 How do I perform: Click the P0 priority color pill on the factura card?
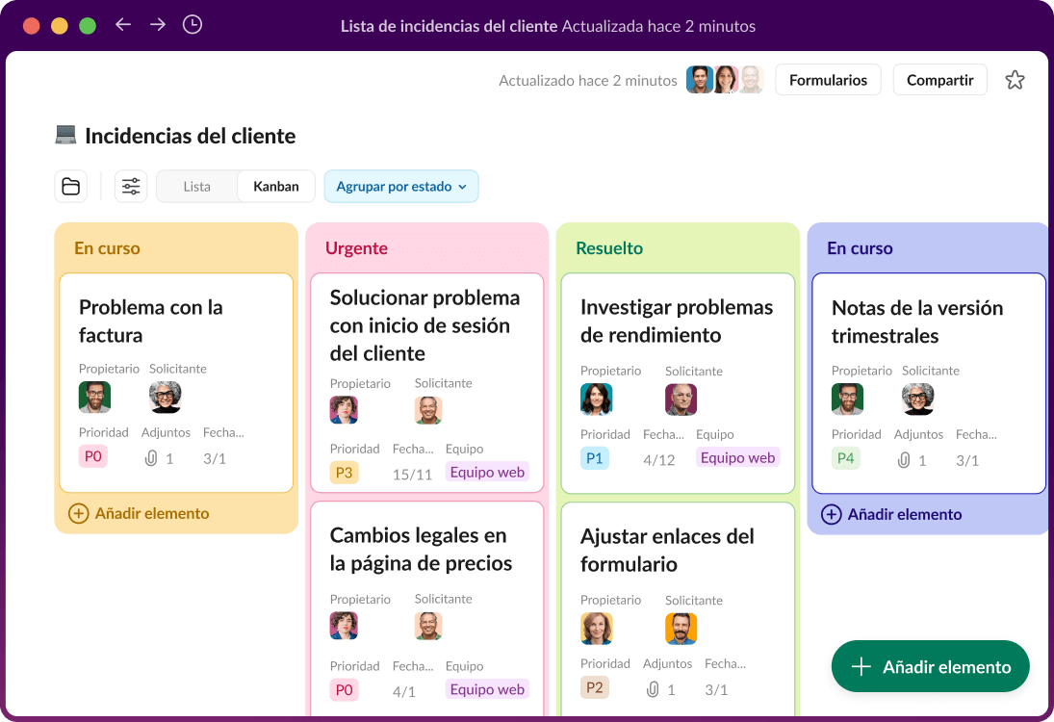tap(92, 456)
